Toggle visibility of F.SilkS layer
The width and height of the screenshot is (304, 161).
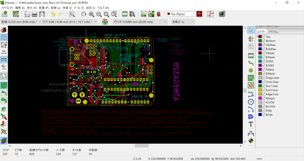(263, 61)
